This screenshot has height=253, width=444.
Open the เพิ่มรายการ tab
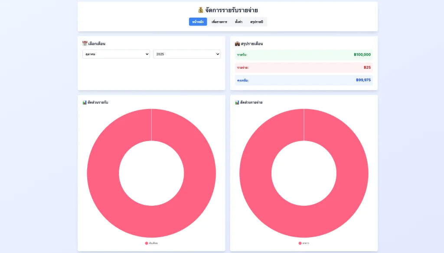(x=219, y=22)
